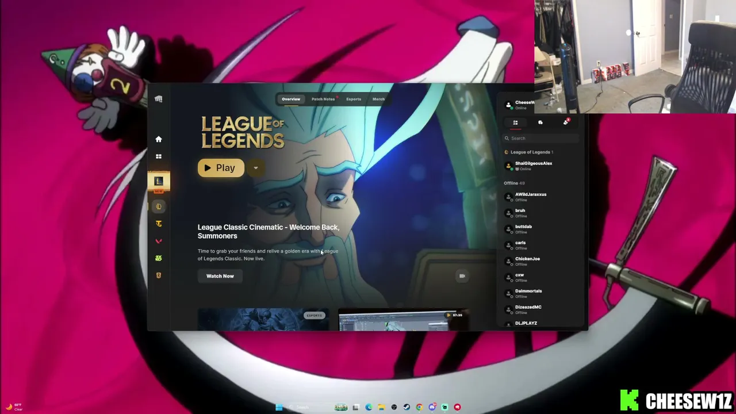Viewport: 736px width, 414px height.
Task: Open Valorant from the sidebar
Action: 159,241
